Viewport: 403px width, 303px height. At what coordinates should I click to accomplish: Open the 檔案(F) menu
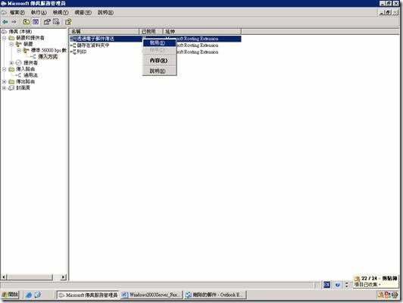(17, 13)
